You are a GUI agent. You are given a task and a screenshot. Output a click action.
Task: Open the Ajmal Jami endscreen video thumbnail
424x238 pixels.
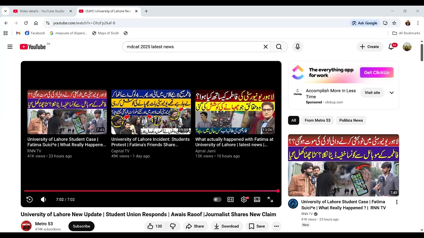tap(235, 112)
